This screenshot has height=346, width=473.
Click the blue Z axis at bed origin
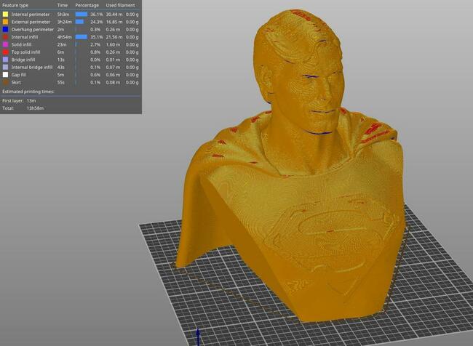pyautogui.click(x=198, y=337)
